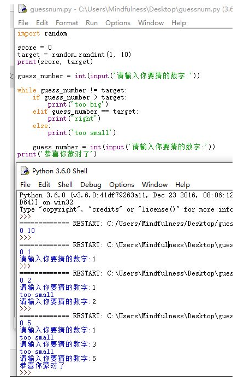Open the editor's Help menu
This screenshot has height=380, width=250.
click(179, 23)
